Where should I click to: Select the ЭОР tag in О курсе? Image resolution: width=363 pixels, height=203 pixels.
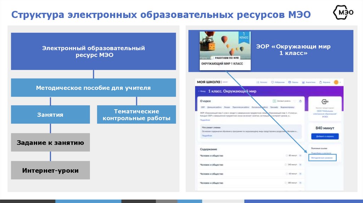click(203, 108)
